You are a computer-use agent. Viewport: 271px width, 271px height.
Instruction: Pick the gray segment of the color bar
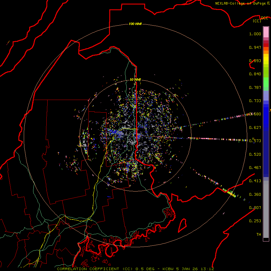point(266,209)
